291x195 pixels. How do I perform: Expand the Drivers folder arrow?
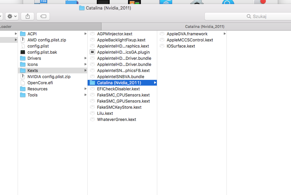(x=85, y=58)
